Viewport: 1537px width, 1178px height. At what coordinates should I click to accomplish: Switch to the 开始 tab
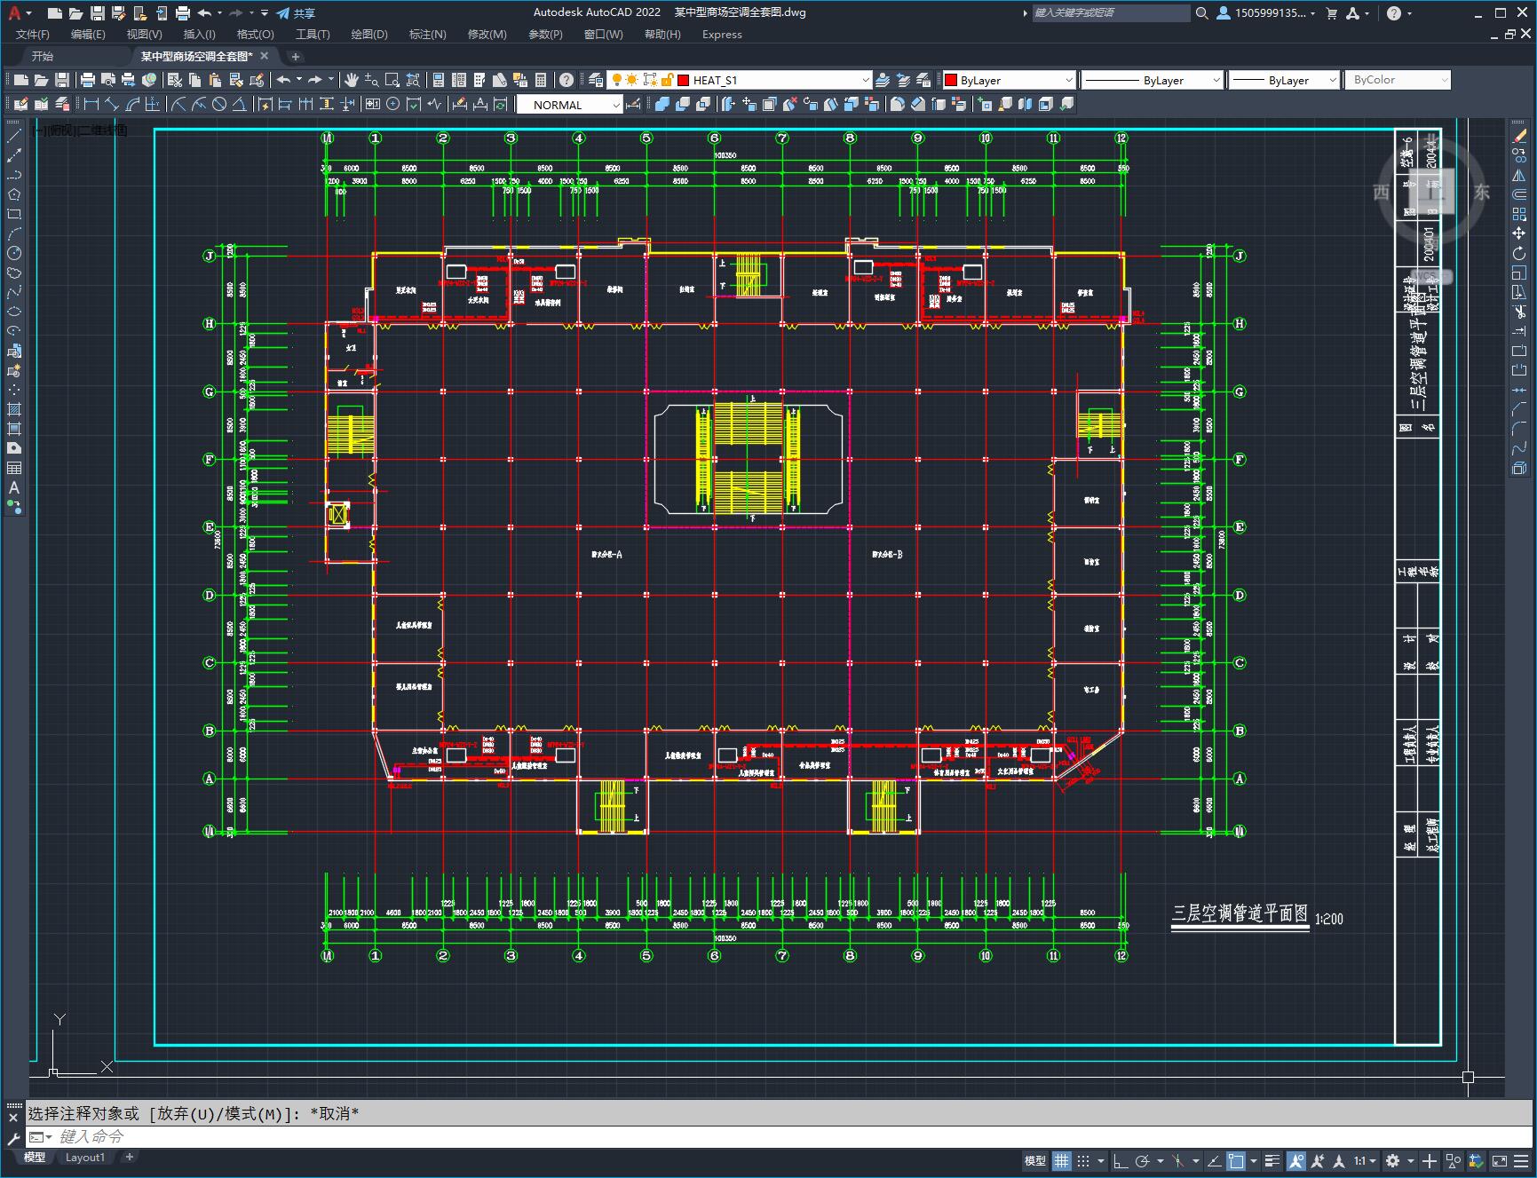coord(43,56)
